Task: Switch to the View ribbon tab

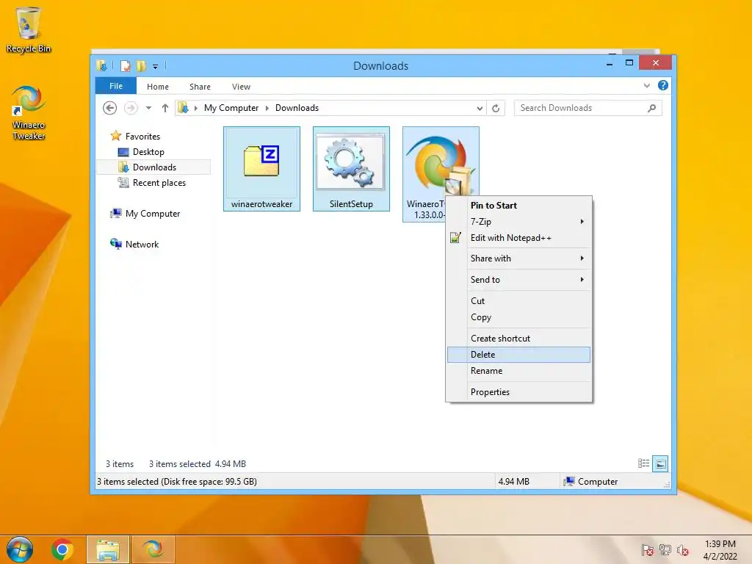Action: point(241,87)
